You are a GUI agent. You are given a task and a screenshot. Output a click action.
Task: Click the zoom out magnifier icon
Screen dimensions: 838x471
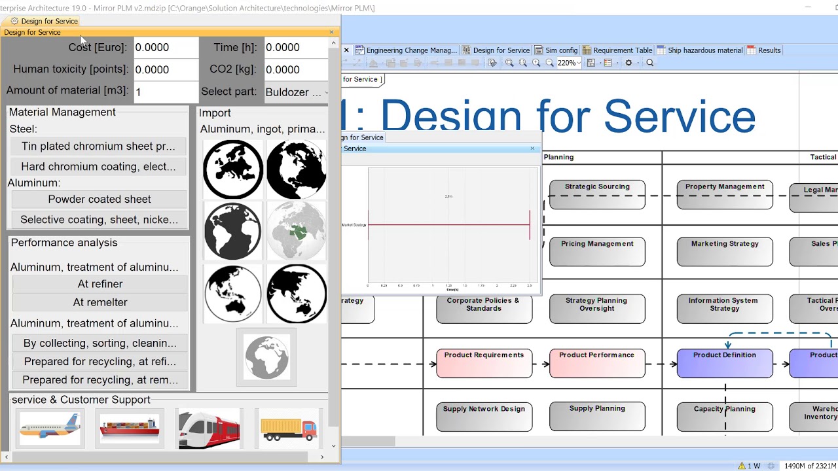[550, 63]
